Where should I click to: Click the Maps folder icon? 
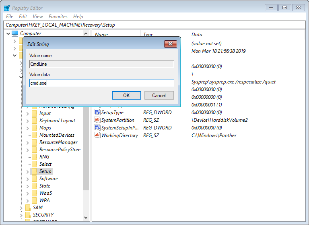click(x=35, y=128)
